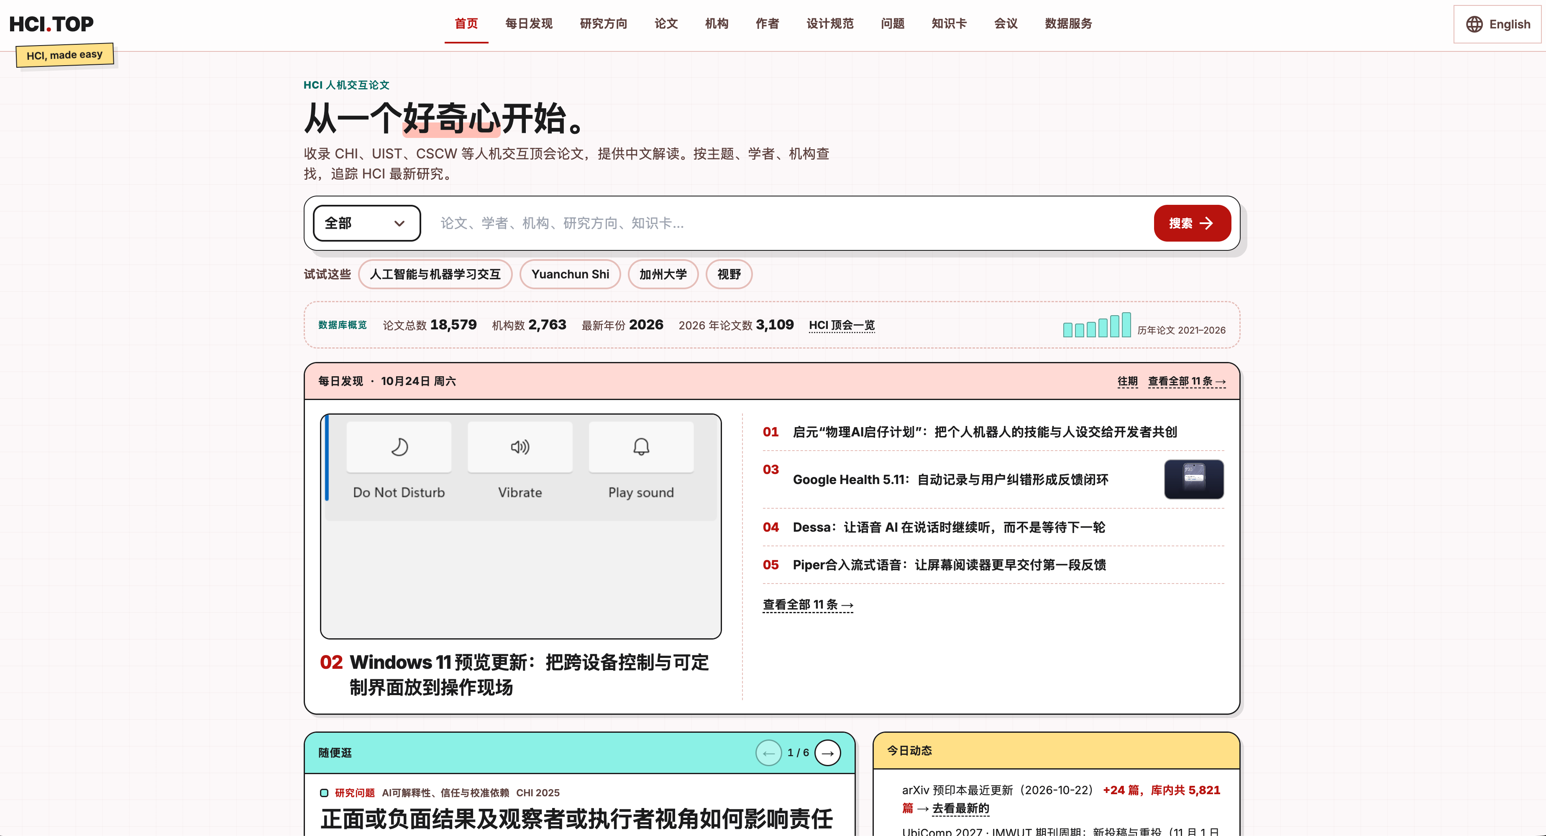
Task: Click the Windows 11 featured screenshot image
Action: 520,526
